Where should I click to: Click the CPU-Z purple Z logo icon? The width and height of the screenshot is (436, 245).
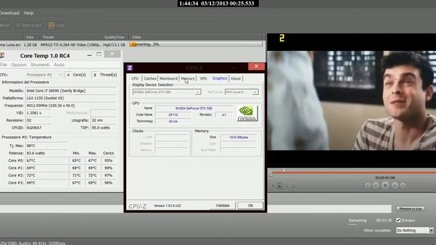[129, 67]
